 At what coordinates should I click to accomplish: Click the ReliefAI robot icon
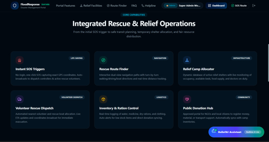(x=214, y=131)
